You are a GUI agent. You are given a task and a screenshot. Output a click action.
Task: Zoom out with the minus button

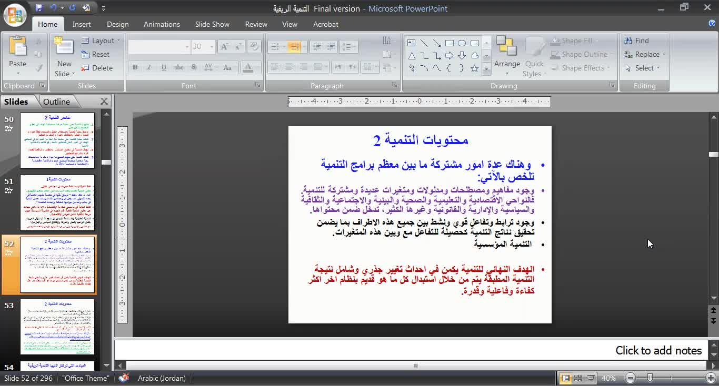coord(631,378)
